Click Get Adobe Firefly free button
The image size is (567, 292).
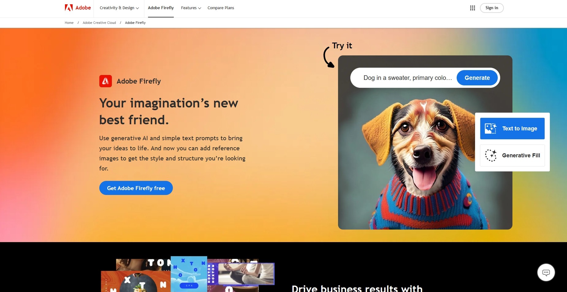136,188
